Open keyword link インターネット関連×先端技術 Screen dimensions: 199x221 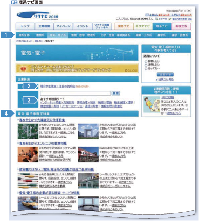[x=57, y=102]
